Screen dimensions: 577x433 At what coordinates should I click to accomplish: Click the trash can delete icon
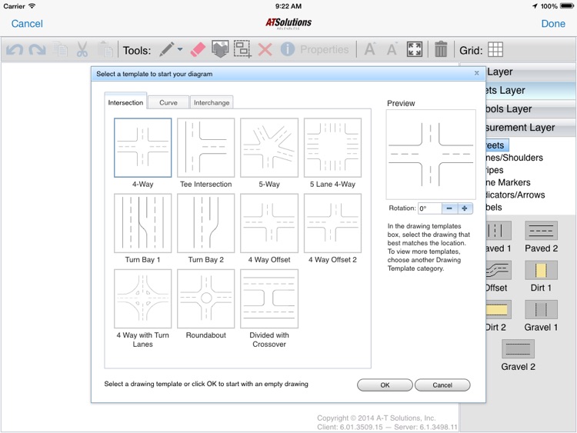[441, 50]
